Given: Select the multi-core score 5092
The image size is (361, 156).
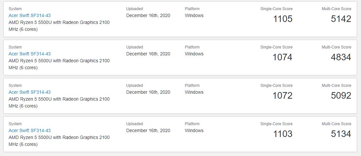Looking at the screenshot, I should (341, 96).
